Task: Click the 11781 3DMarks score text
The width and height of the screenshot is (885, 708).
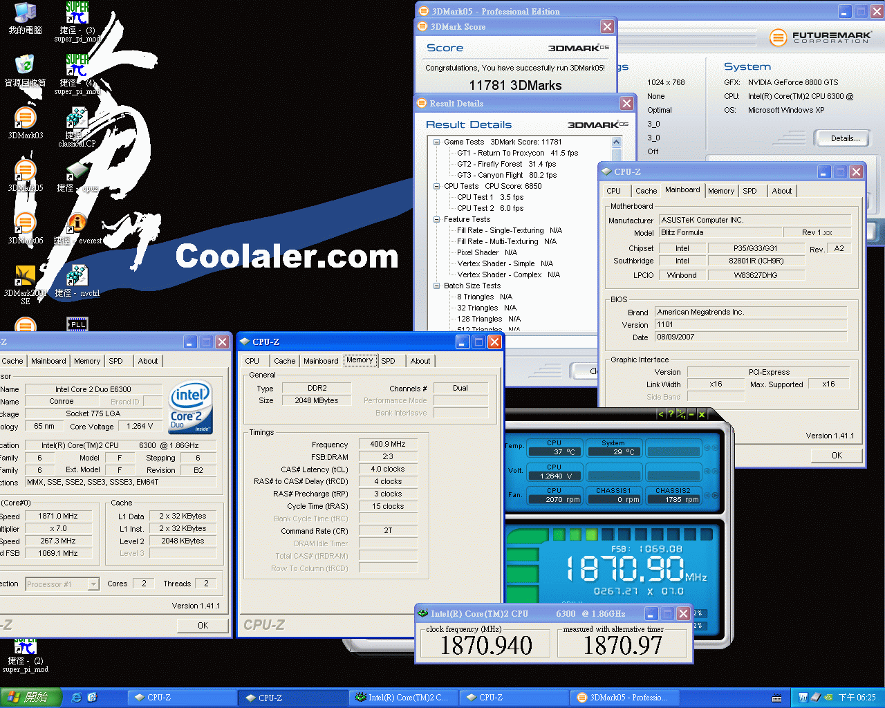Action: (515, 85)
